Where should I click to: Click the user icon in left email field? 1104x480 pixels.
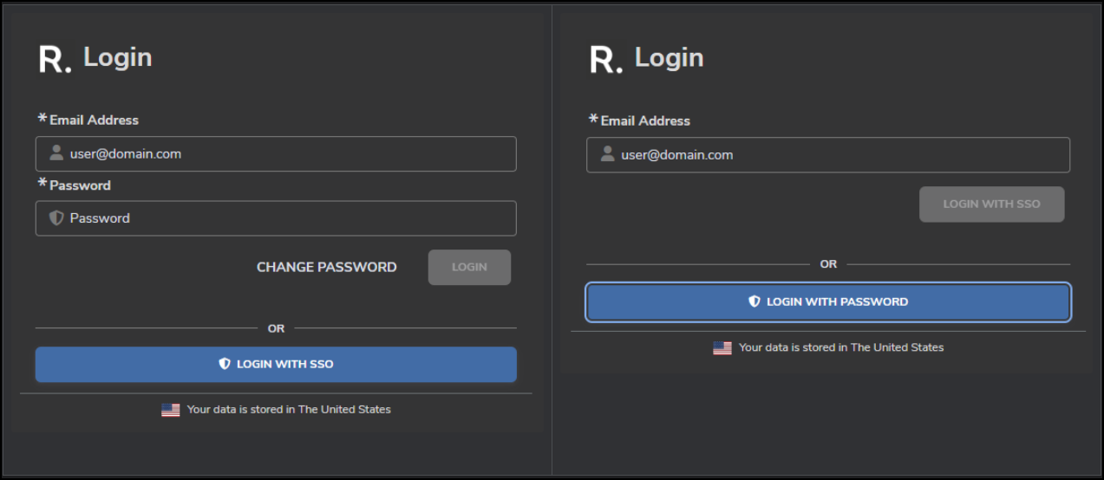click(x=56, y=153)
